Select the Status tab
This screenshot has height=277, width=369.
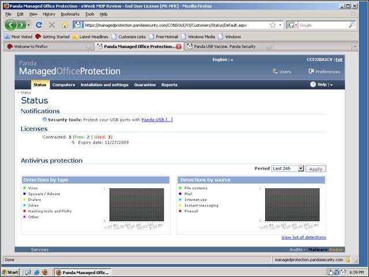point(40,85)
